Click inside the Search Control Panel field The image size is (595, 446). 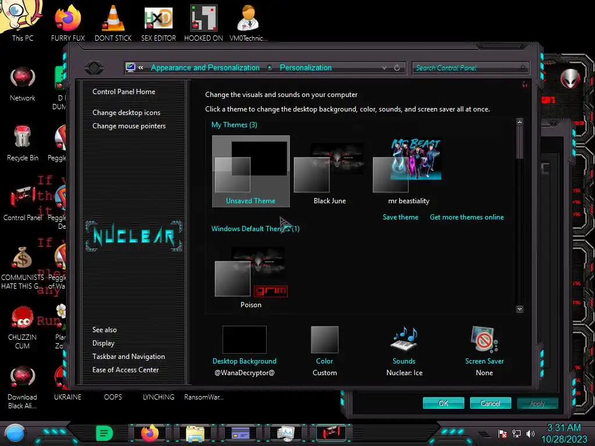pyautogui.click(x=469, y=68)
